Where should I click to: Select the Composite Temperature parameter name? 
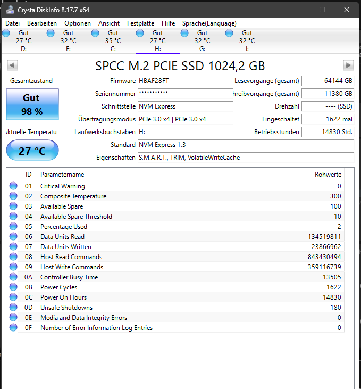pos(73,196)
